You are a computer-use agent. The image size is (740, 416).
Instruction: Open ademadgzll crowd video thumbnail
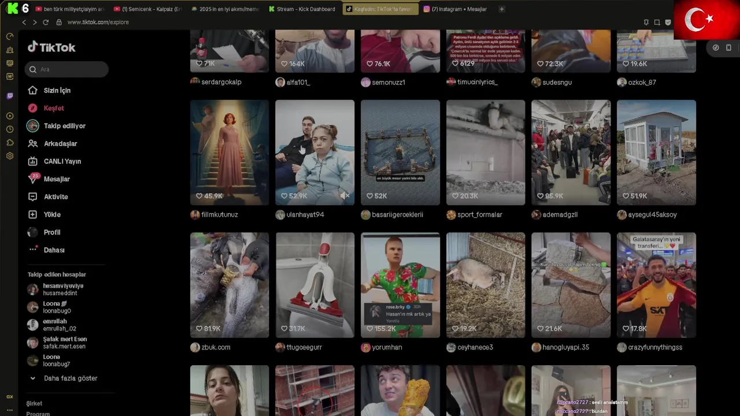571,153
